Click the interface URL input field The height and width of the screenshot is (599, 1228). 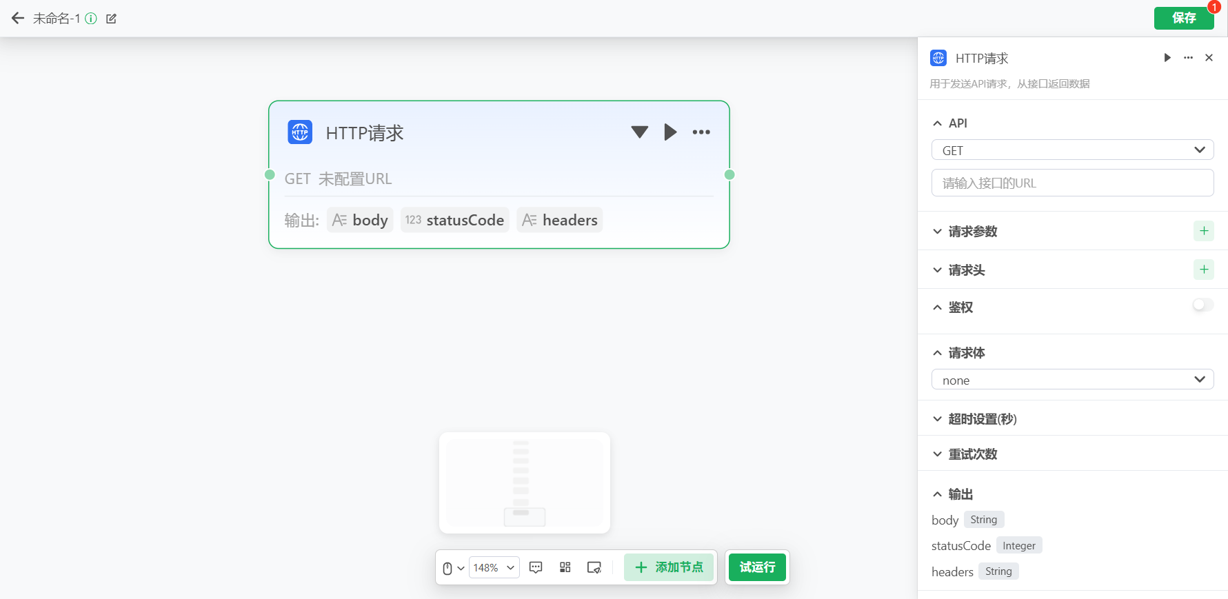(x=1072, y=183)
